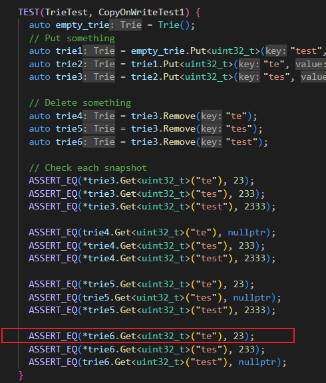Click the 'key:' inlay hint on trie2 line
The width and height of the screenshot is (326, 383).
point(249,64)
